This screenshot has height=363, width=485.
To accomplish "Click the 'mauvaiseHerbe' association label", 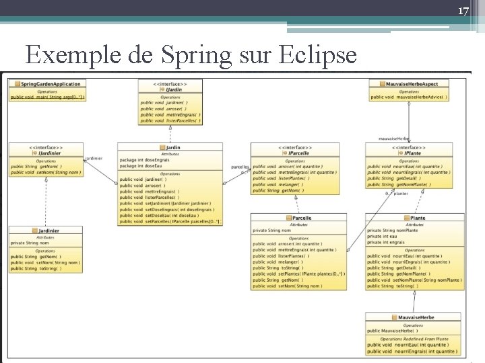I will point(394,138).
